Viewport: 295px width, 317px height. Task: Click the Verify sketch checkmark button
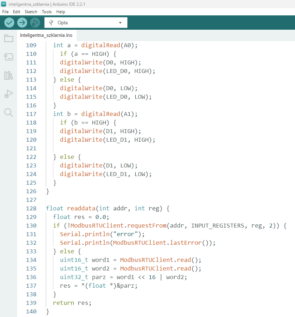click(x=9, y=23)
